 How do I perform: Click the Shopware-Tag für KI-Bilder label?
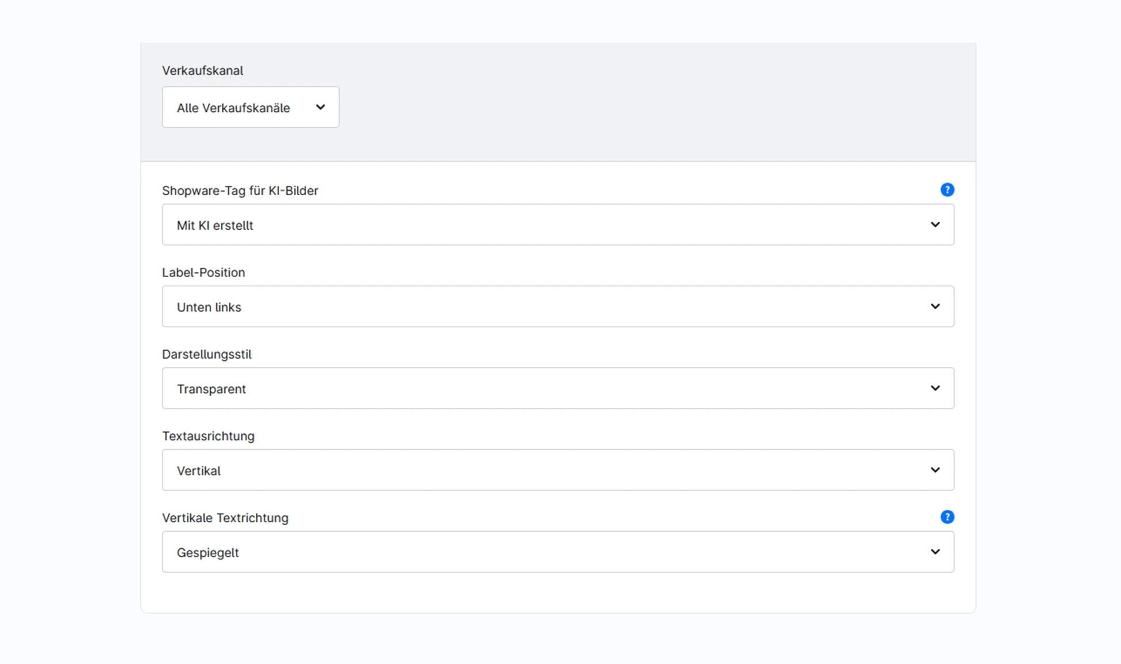point(240,191)
